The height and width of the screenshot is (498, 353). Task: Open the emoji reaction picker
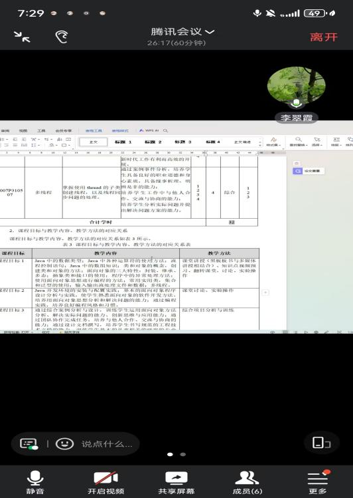tap(64, 443)
